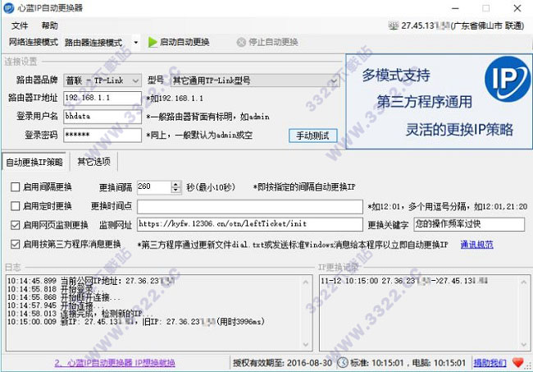The image size is (533, 372).
Task: Switch to the 其它选项 tab
Action: tap(93, 162)
